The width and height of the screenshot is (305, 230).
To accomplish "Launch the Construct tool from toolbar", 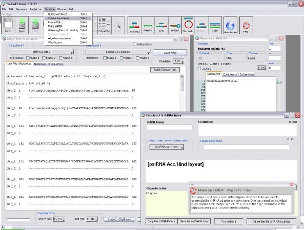I will pyautogui.click(x=134, y=25).
